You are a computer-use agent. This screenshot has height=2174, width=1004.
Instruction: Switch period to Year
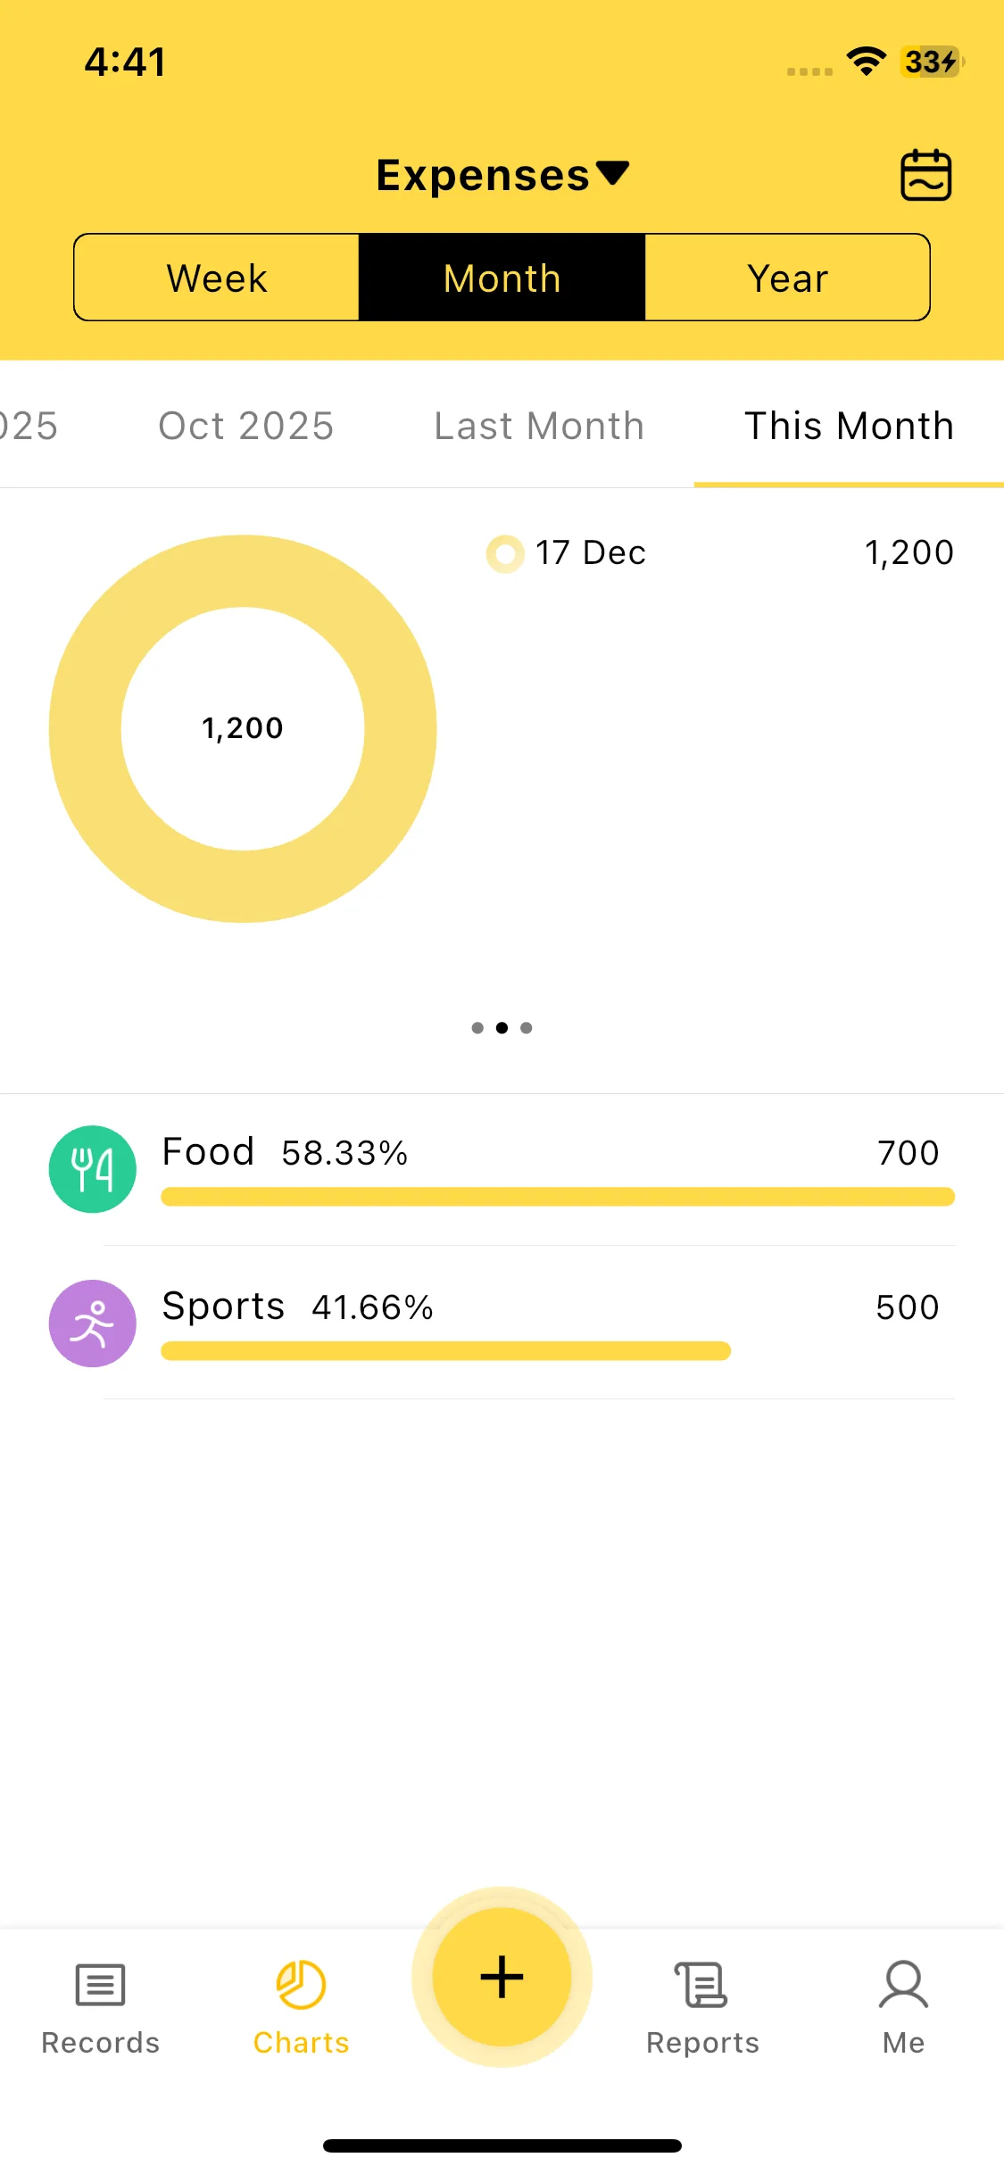(x=787, y=278)
